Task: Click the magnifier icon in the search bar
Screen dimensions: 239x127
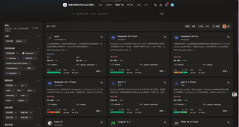Action: [x=73, y=14]
